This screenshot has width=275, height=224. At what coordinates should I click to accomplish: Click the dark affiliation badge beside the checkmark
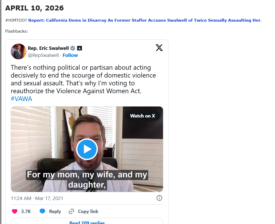coord(80,48)
